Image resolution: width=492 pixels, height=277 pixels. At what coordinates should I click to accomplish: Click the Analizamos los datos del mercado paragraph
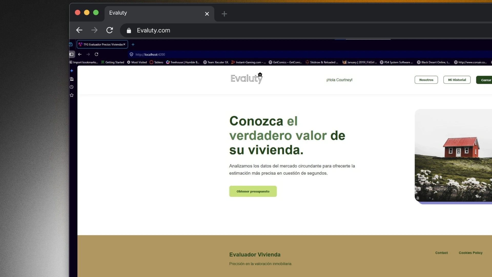(292, 170)
